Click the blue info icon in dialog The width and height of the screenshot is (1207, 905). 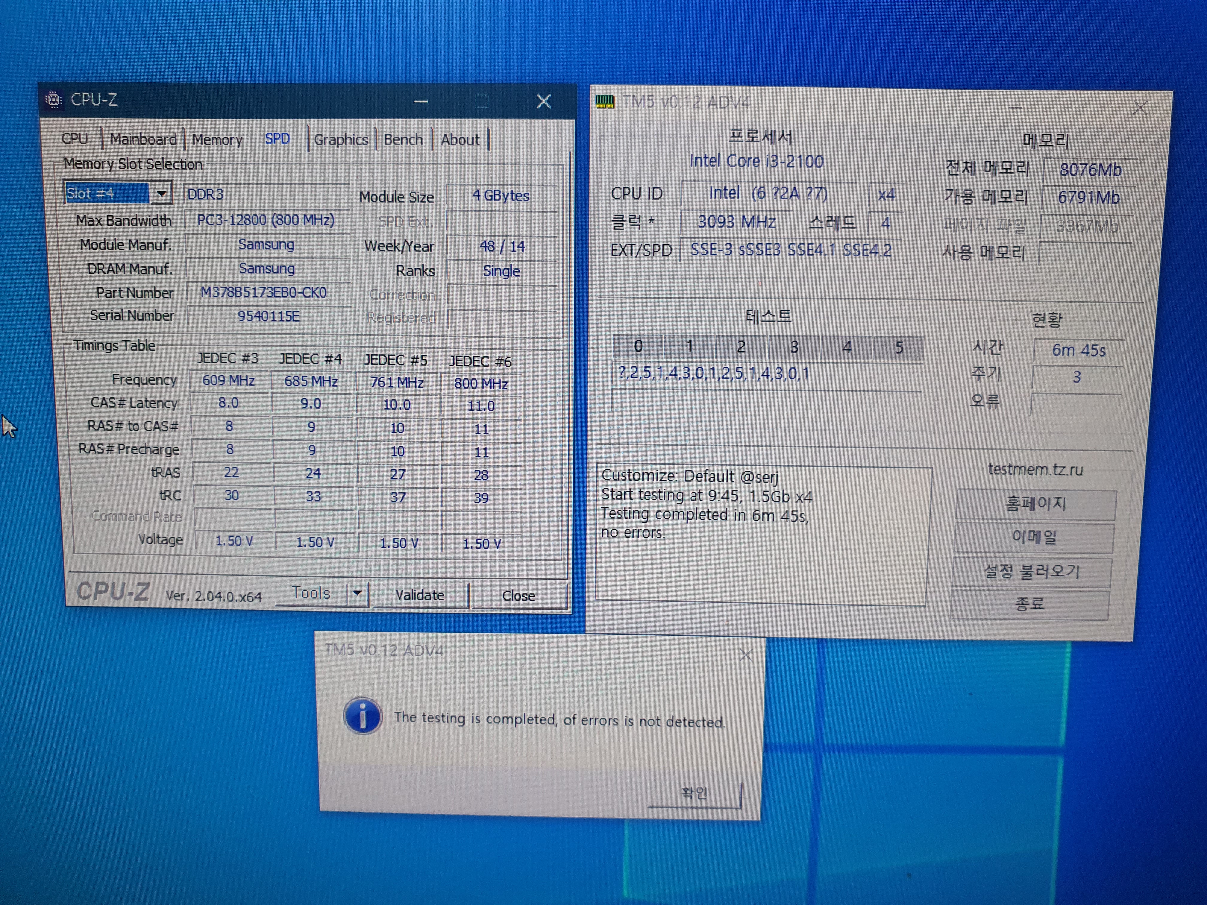(362, 716)
